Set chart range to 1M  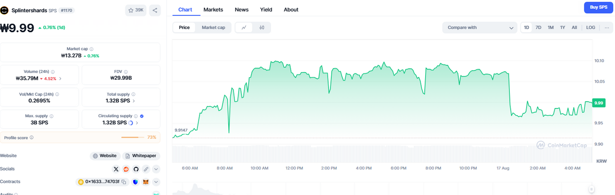click(x=551, y=27)
